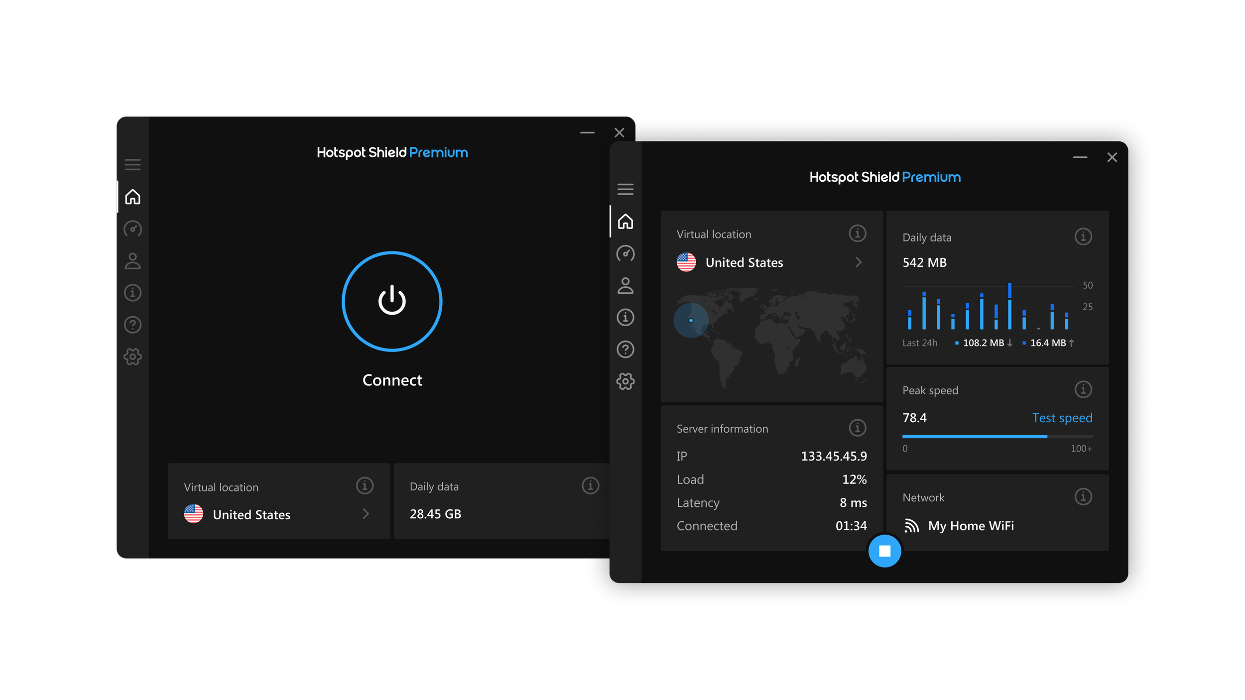The height and width of the screenshot is (700, 1245).
Task: Open speed test gauge in left sidebar
Action: [x=132, y=229]
